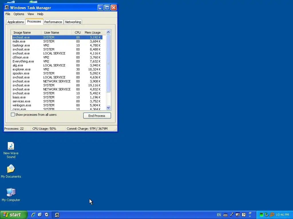Click the Task Manager taskbar button
Screen dimensions: 293x219
pyautogui.click(x=57, y=215)
